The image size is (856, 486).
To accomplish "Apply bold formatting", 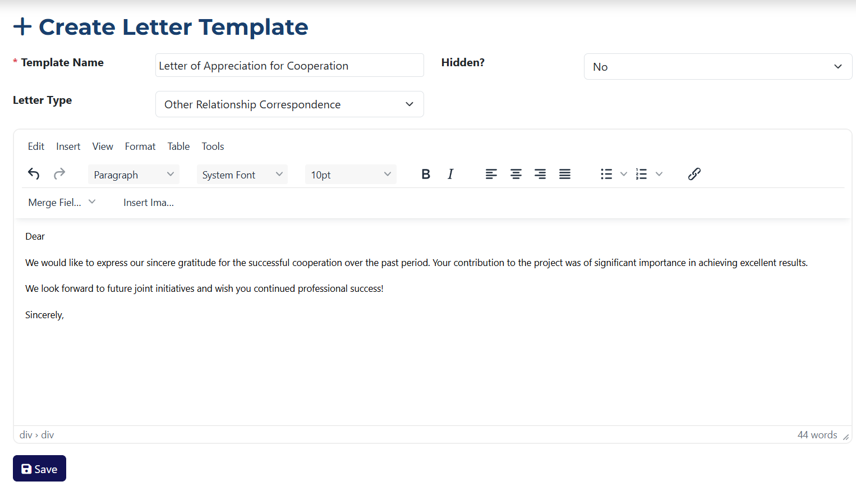I will (426, 174).
